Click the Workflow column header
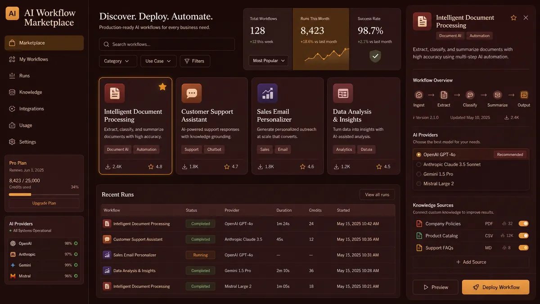Screen dimensions: 540x304 [x=112, y=210]
